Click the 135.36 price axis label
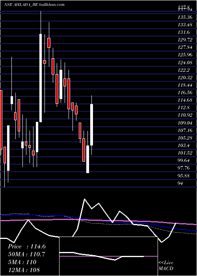The width and height of the screenshot is (197, 276). pos(185,17)
